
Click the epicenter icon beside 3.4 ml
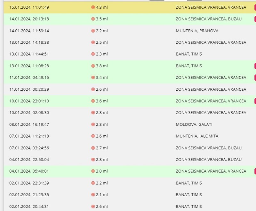click(93, 78)
